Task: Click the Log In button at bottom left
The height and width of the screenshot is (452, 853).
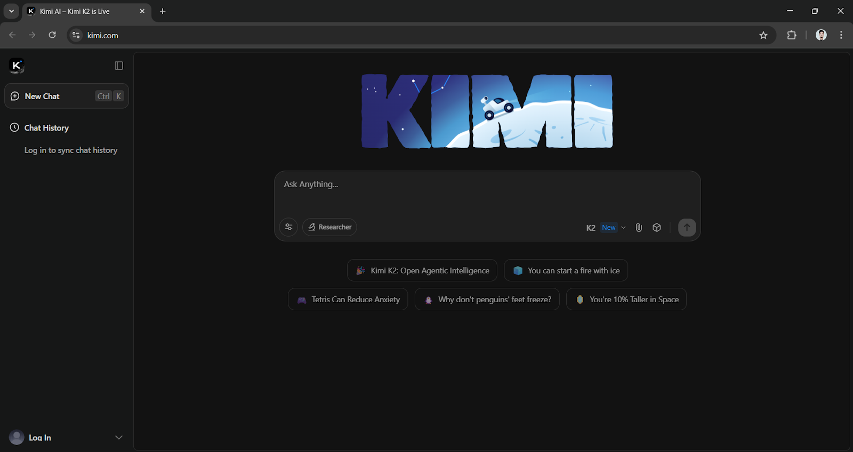Action: point(40,438)
